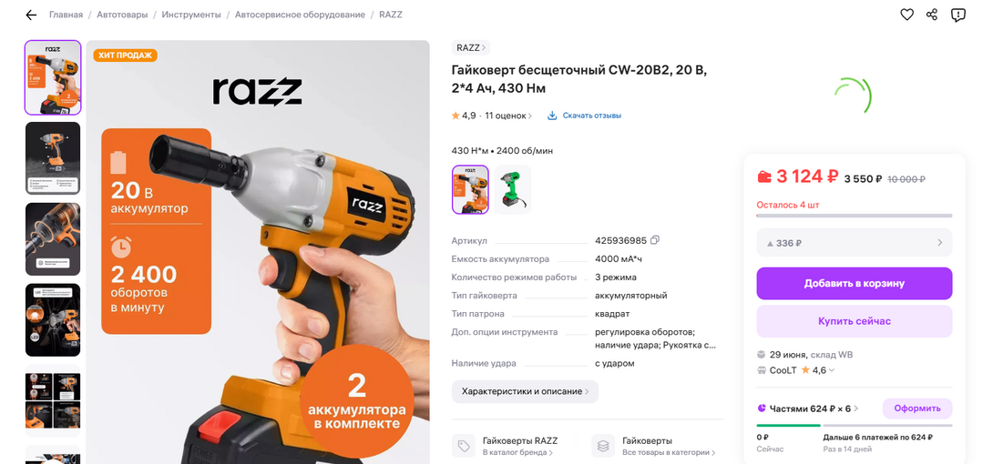Click the back arrow icon
This screenshot has height=464, width=993.
point(31,15)
